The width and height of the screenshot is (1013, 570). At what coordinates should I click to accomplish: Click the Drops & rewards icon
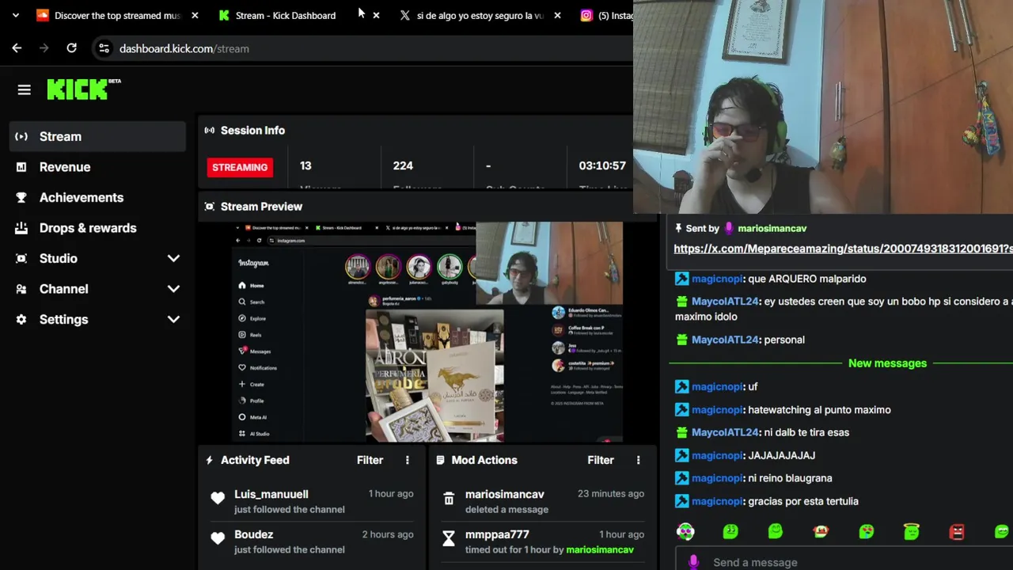pyautogui.click(x=21, y=228)
